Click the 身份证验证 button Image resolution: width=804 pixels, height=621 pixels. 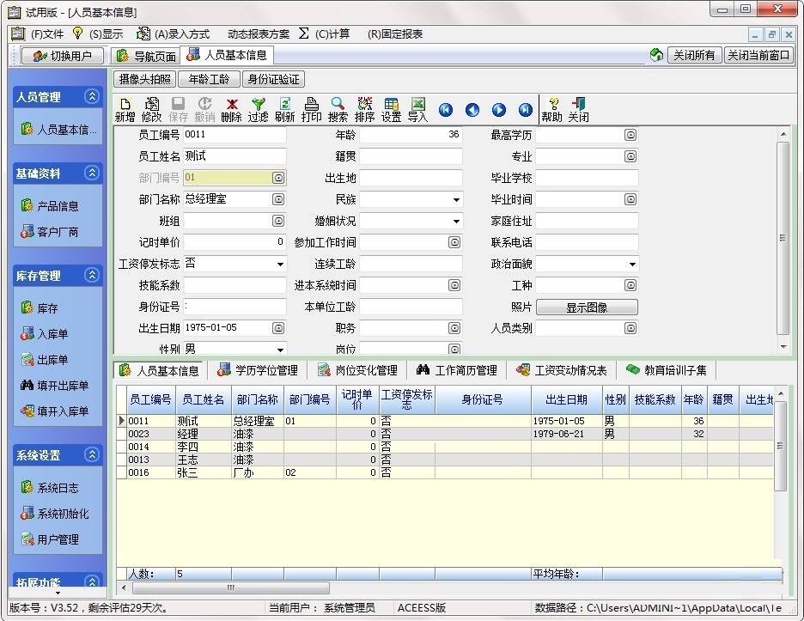click(273, 79)
